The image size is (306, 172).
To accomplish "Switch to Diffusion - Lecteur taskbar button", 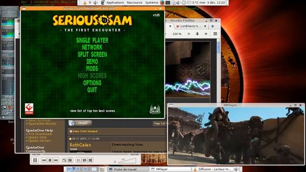I will tap(212, 169).
